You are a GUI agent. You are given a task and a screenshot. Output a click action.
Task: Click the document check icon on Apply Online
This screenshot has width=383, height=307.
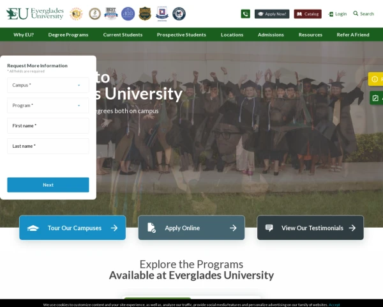(151, 228)
